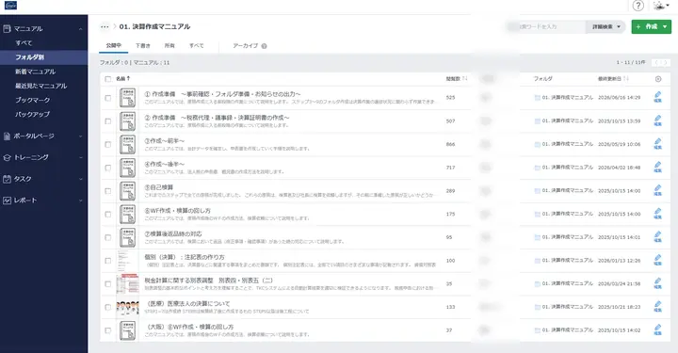The width and height of the screenshot is (678, 353).
Task: Click folder icon in ①作成準備 row
Action: [x=538, y=98]
